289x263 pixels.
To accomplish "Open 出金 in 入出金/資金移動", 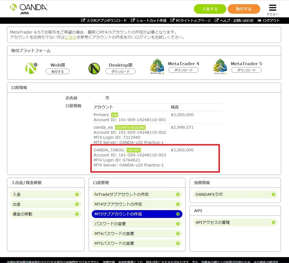I will [x=46, y=204].
